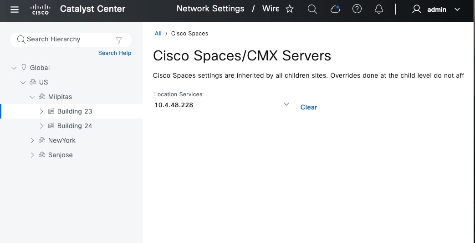Go to the All breadcrumb

point(158,34)
